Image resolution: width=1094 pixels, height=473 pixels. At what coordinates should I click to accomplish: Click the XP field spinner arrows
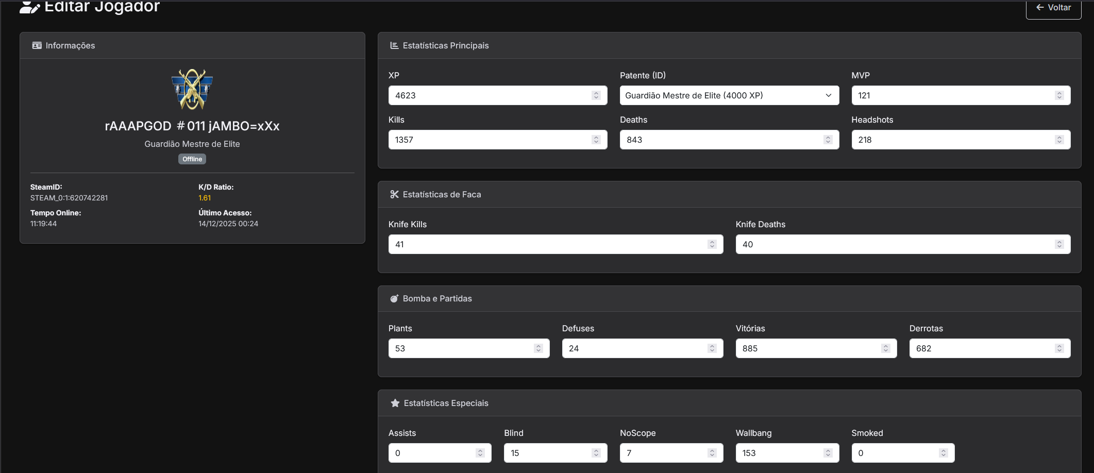click(596, 95)
